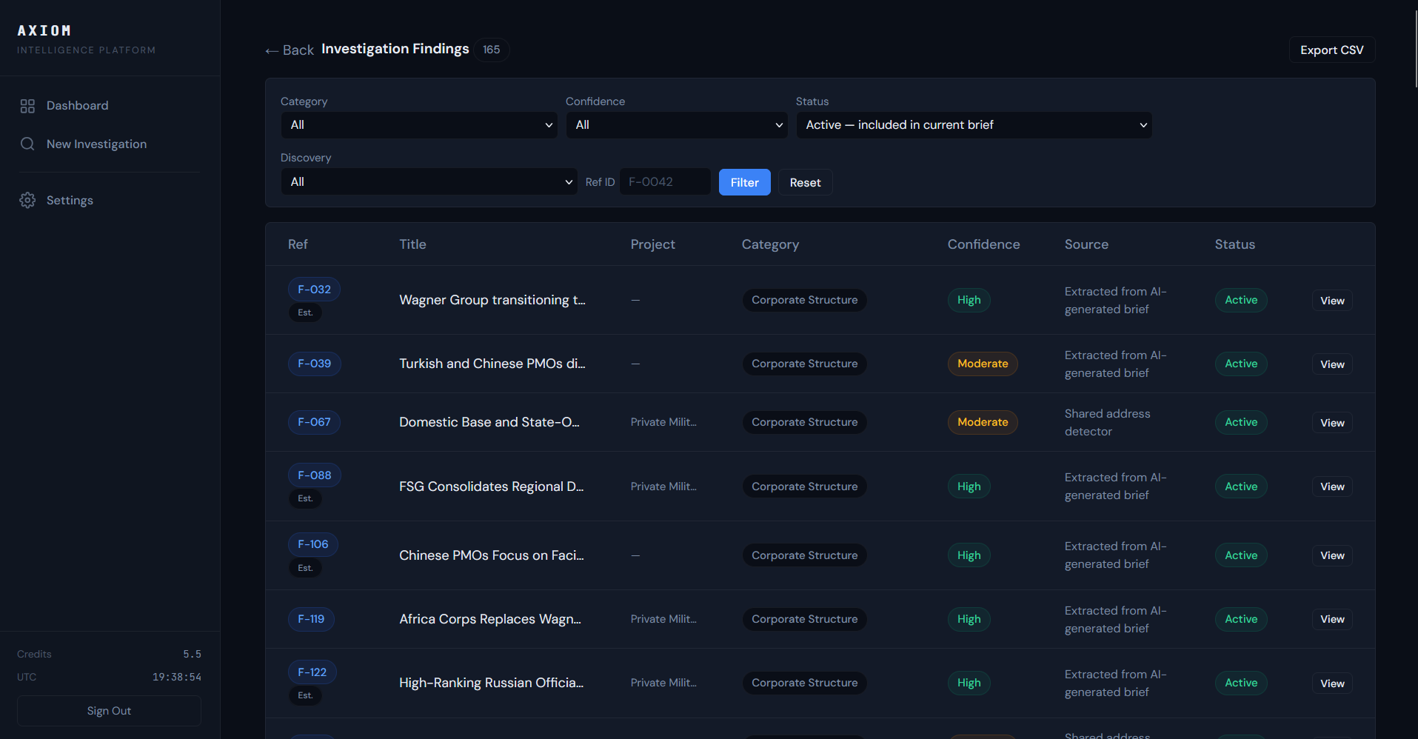Click the Moderate badge on row F-039
This screenshot has height=739, width=1418.
[x=983, y=364]
